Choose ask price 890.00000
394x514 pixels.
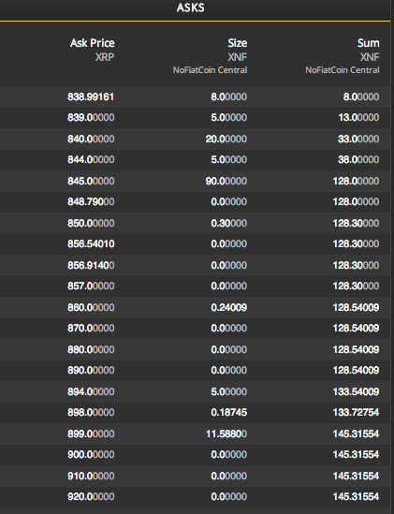click(91, 370)
